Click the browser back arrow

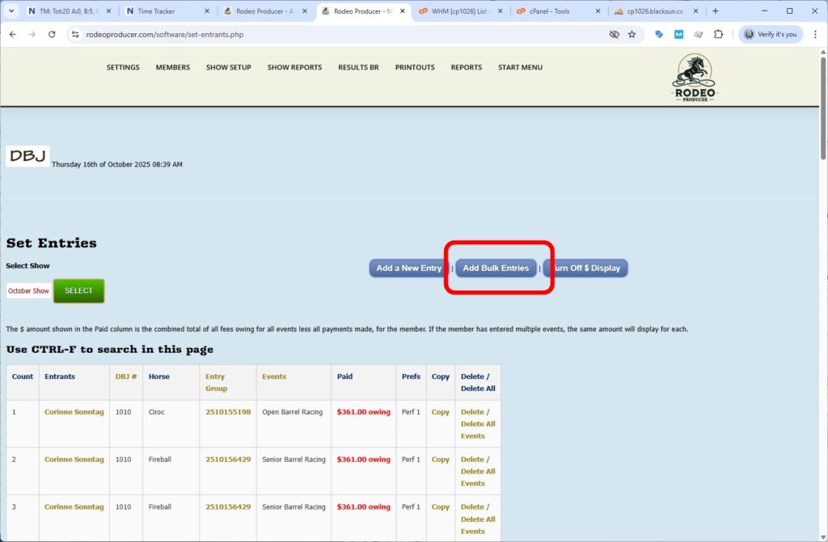[13, 35]
